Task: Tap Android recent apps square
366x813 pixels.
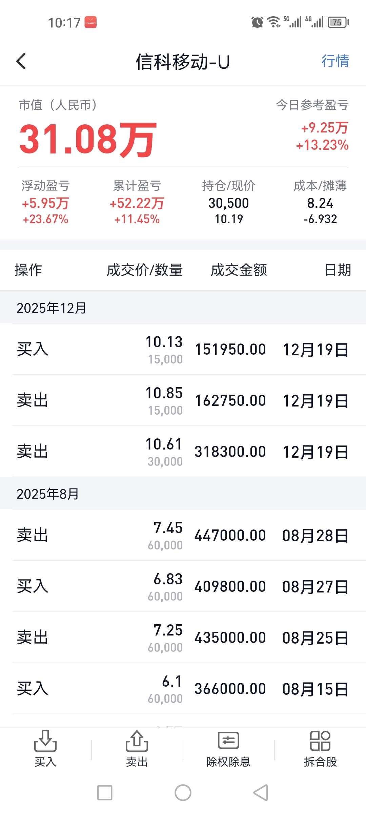Action: pyautogui.click(x=105, y=793)
